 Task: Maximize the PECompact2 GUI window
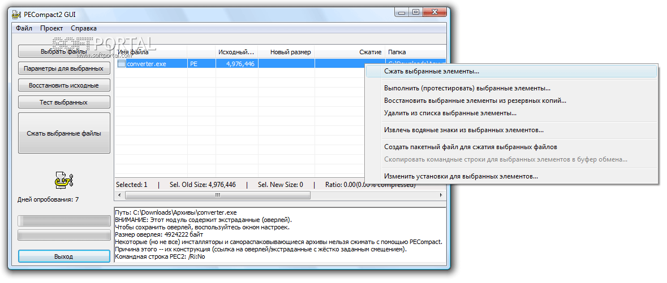pyautogui.click(x=416, y=12)
